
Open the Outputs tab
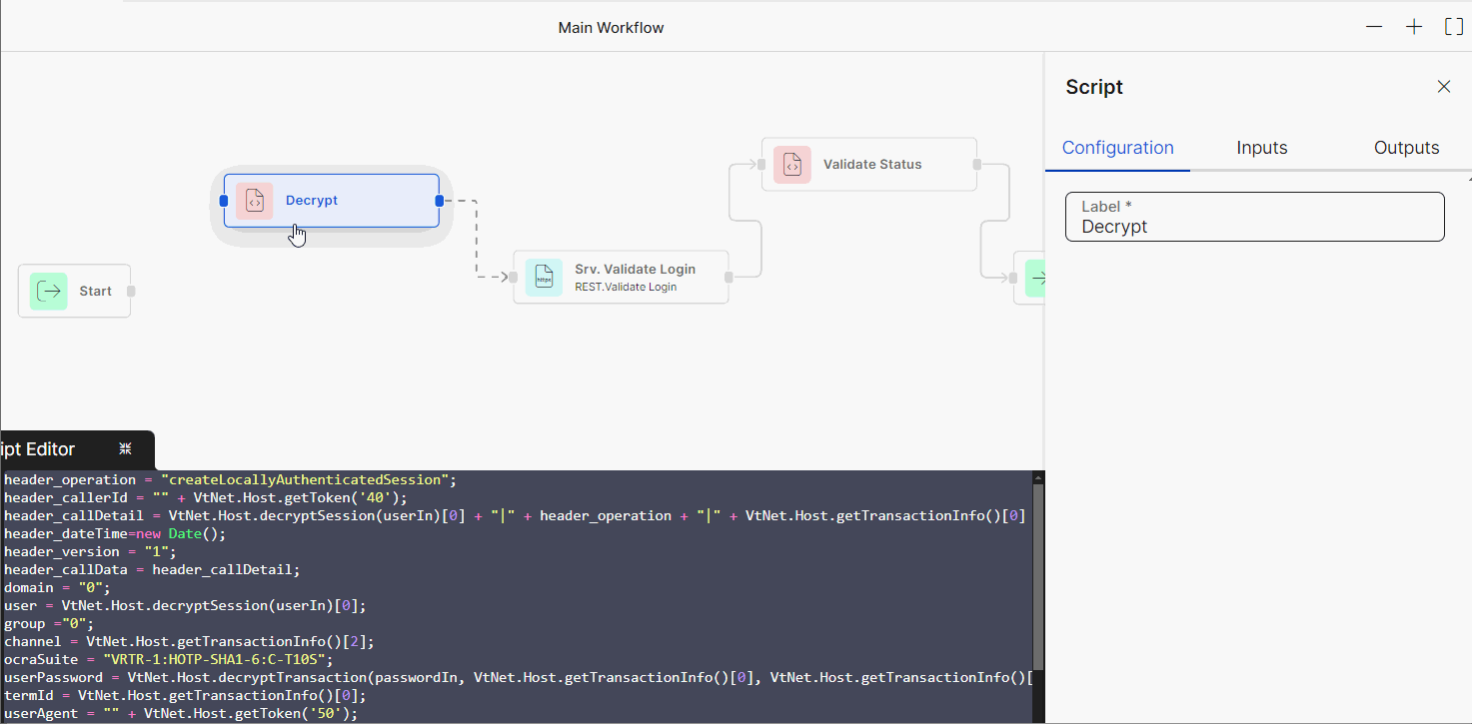(1406, 148)
